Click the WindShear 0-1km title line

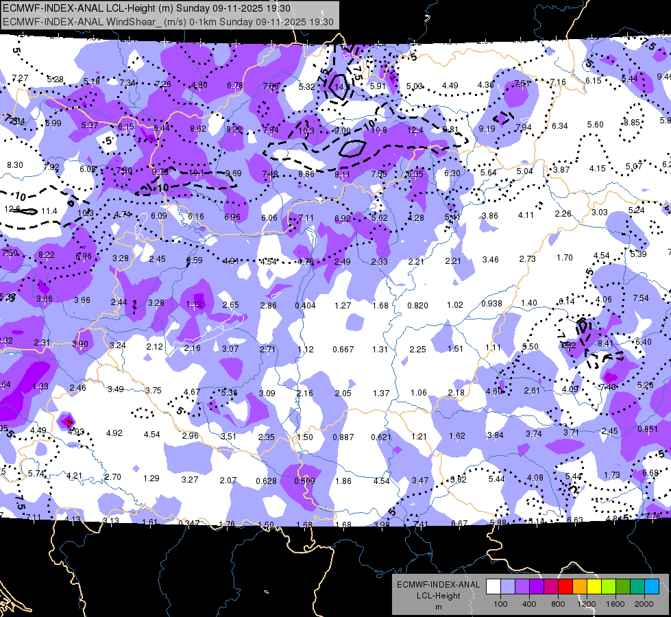click(x=168, y=22)
